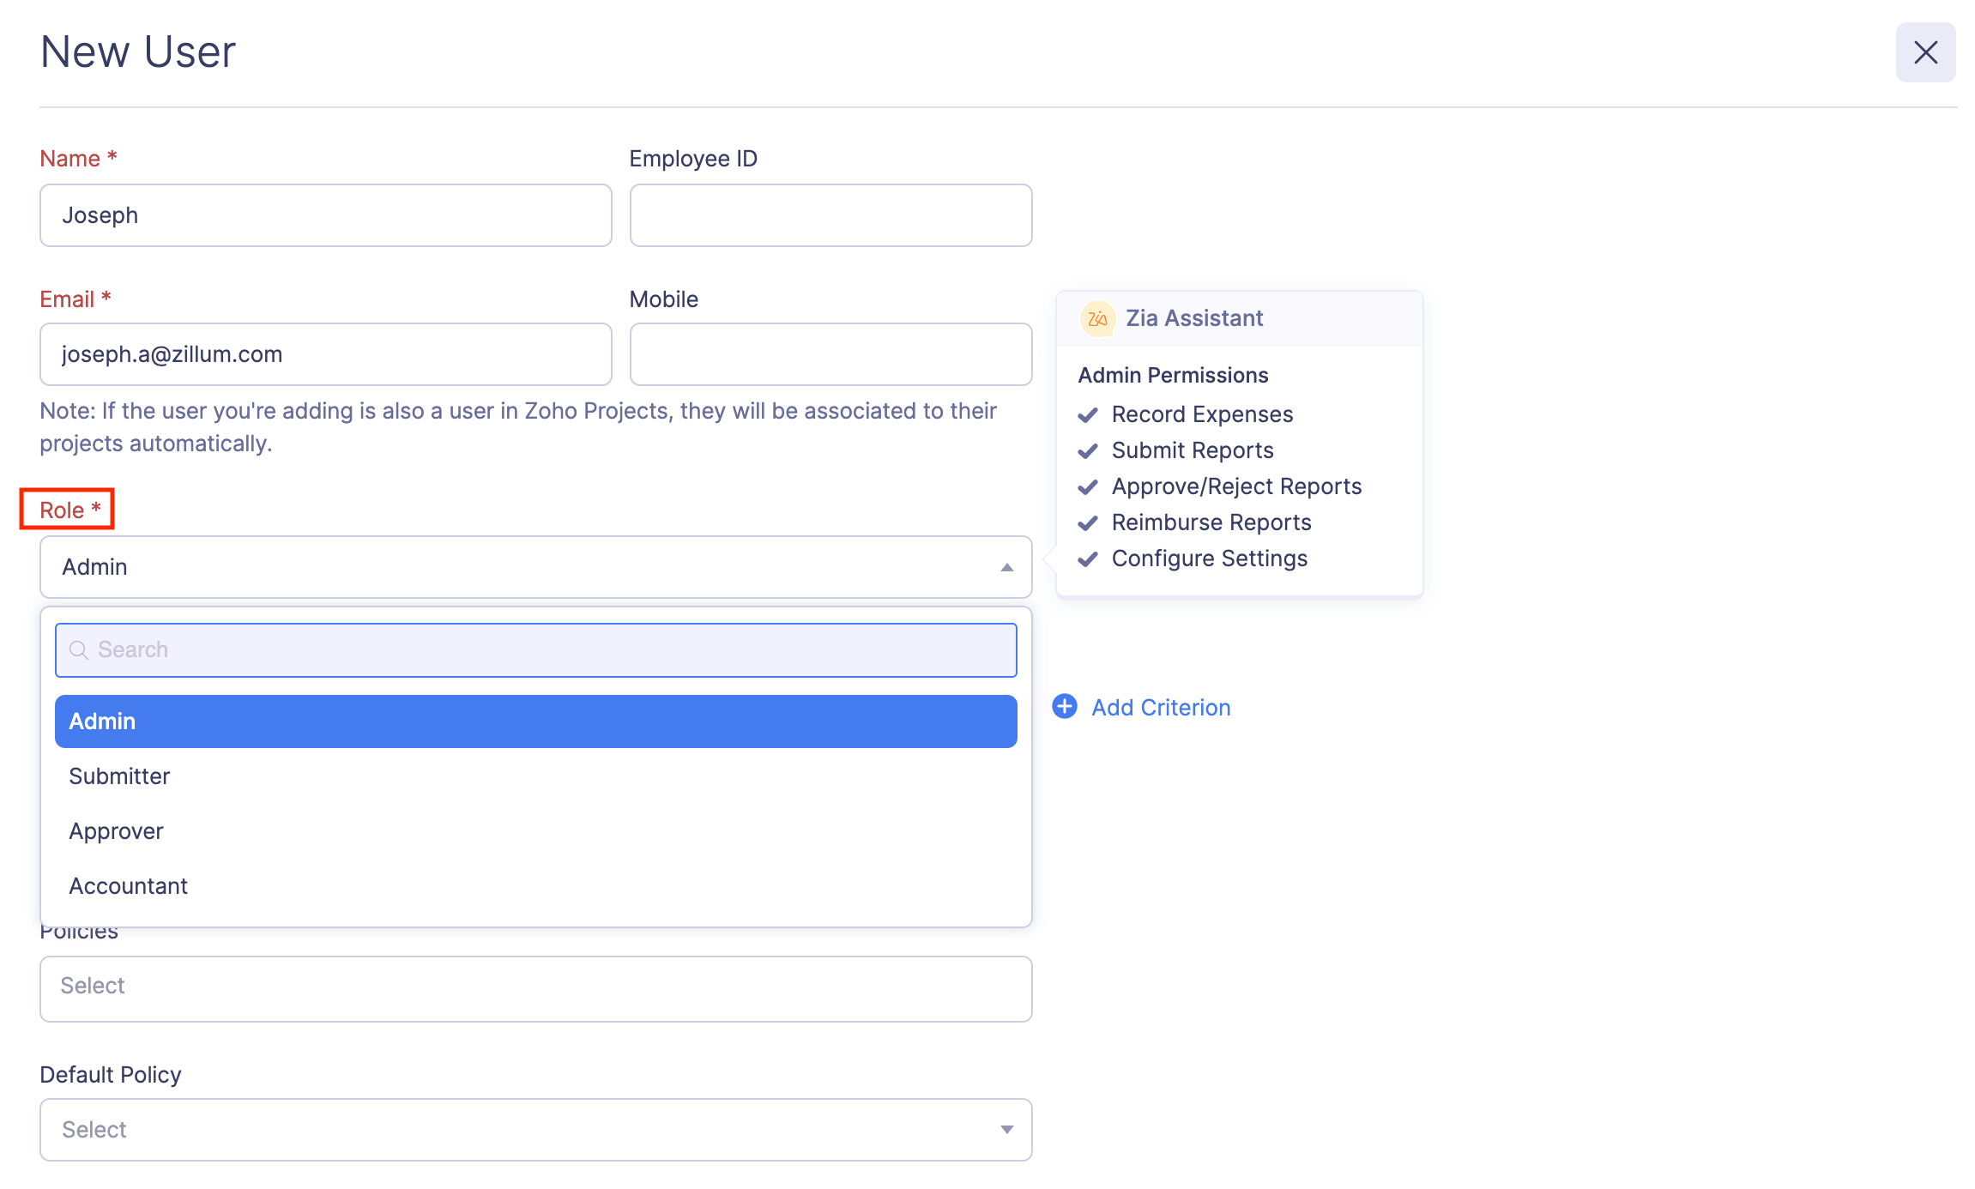This screenshot has width=1975, height=1189.
Task: Close the New User dialog
Action: [x=1925, y=52]
